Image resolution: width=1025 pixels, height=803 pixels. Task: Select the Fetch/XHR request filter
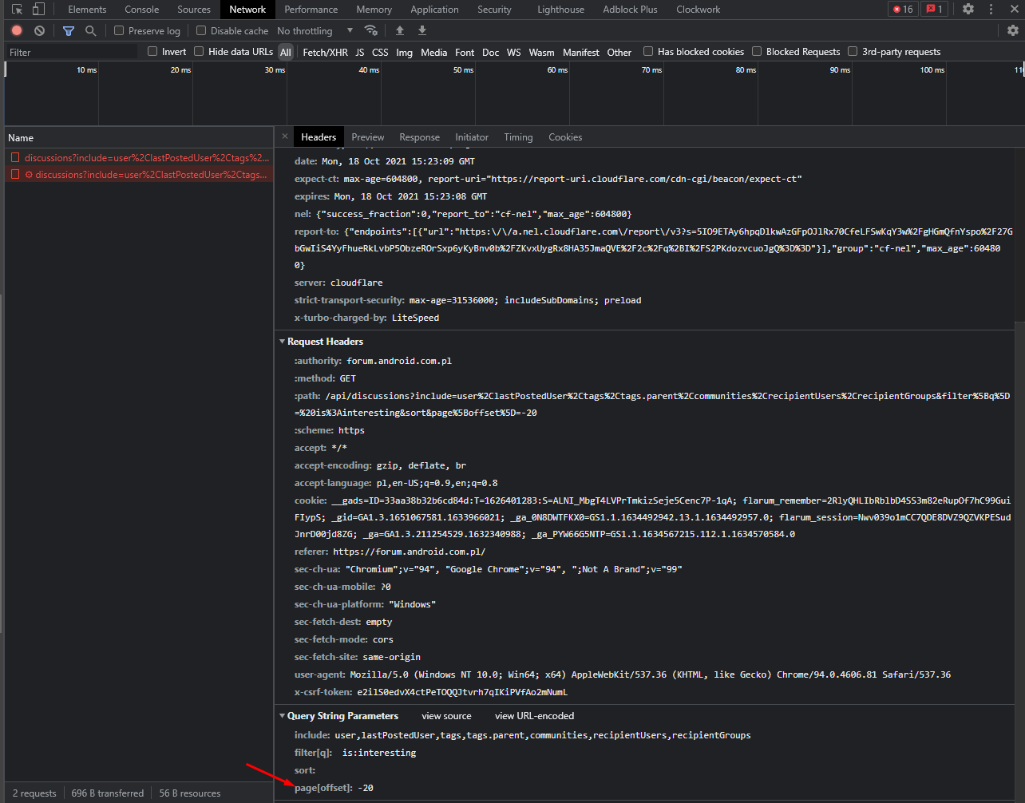coord(324,51)
